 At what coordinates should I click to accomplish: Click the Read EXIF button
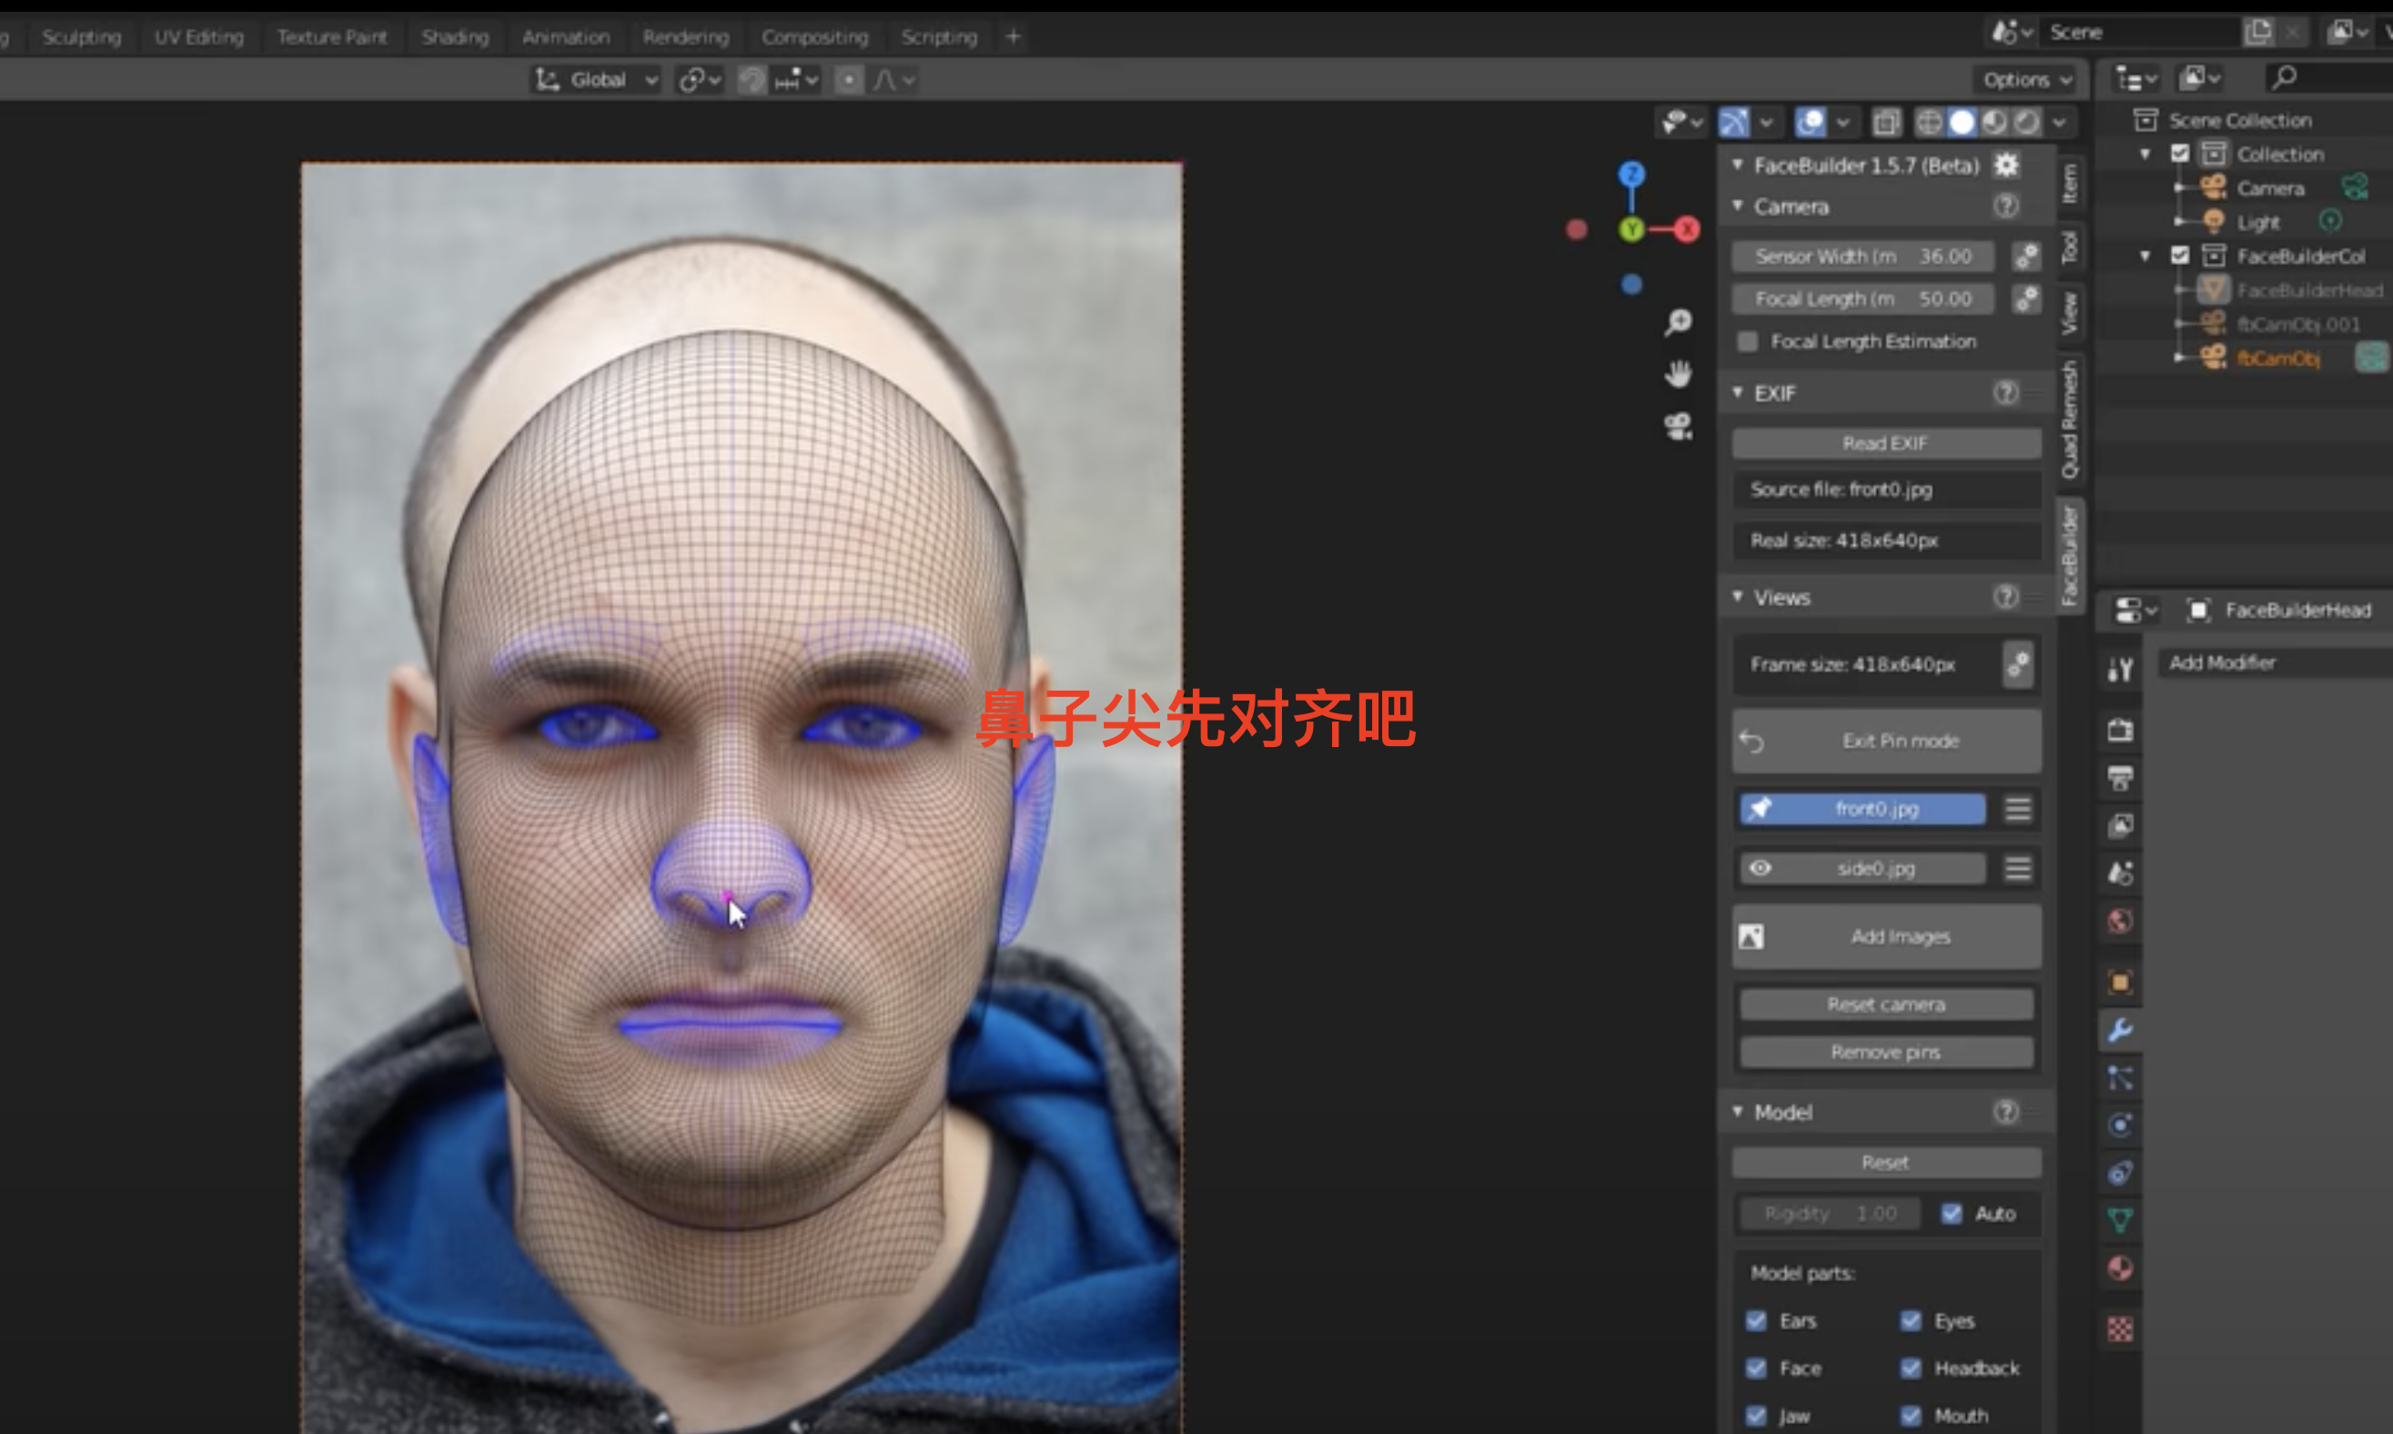tap(1886, 443)
